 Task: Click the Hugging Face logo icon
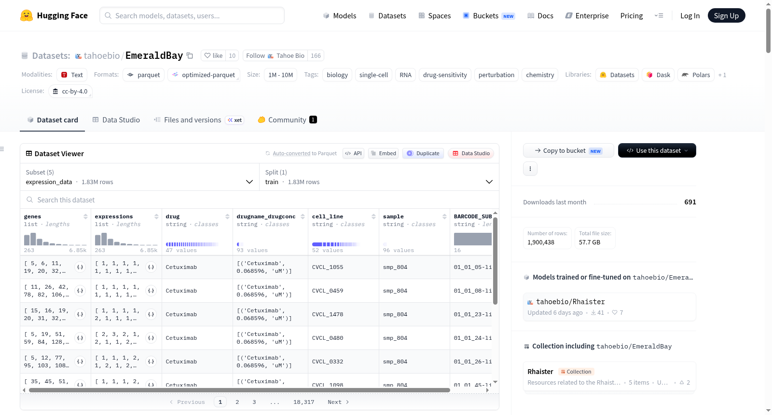click(x=27, y=15)
